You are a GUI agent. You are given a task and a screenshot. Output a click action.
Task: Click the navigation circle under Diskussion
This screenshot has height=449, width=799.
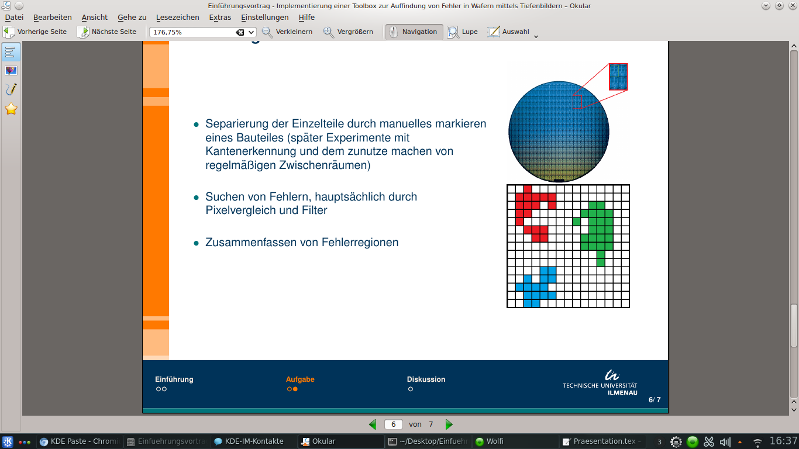411,389
